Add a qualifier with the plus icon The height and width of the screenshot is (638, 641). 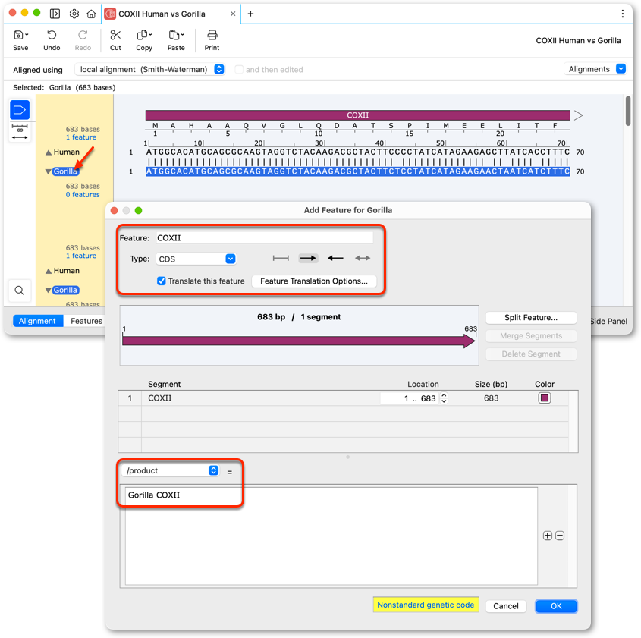point(548,536)
